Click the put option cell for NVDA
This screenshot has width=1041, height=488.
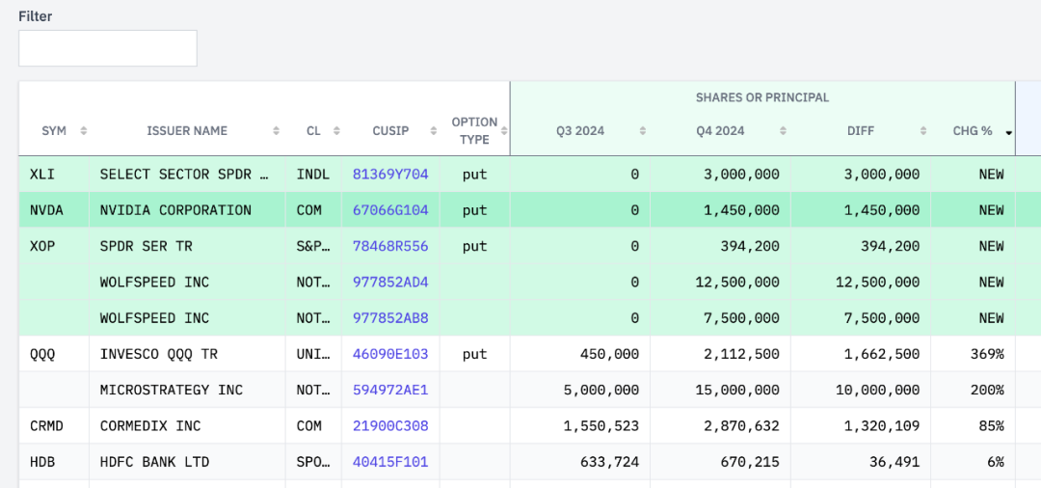pos(474,210)
